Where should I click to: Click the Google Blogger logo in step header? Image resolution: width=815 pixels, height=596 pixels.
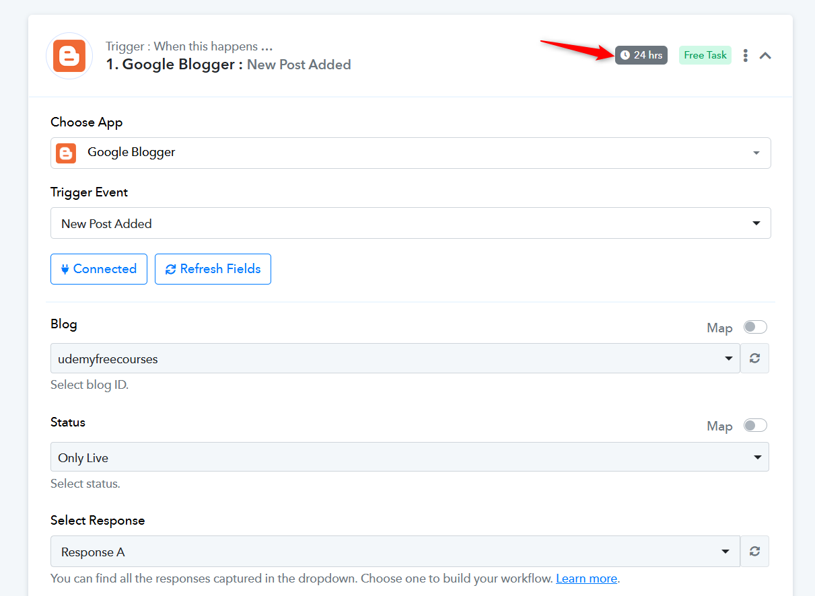69,56
